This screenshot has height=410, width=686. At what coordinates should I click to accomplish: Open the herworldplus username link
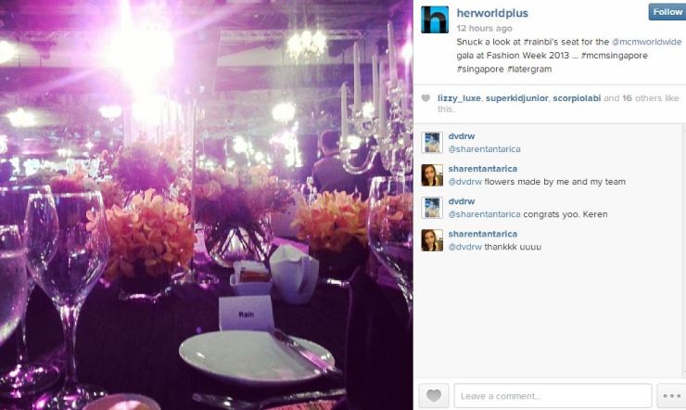click(492, 13)
